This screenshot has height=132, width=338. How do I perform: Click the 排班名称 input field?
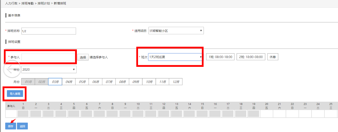click(48, 31)
